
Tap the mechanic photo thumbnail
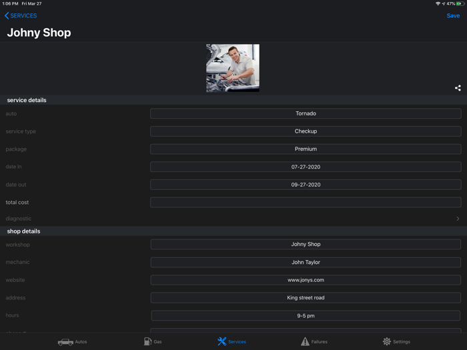point(233,68)
